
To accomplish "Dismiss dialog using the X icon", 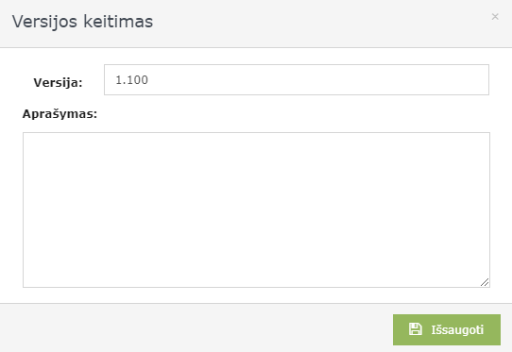I will [495, 17].
